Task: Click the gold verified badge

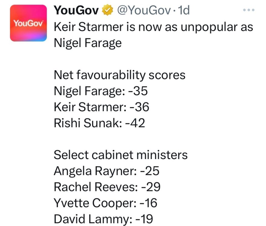Action: [x=107, y=11]
